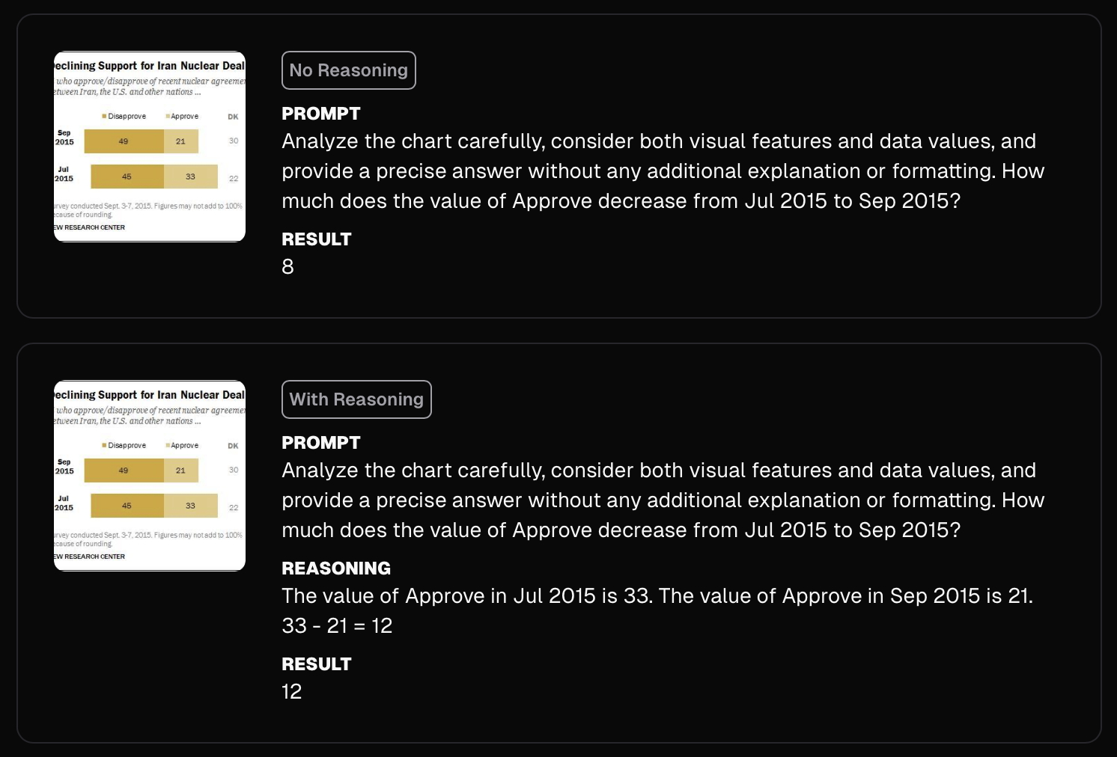Click Approve bar "33" in With Reasoning chart
The width and height of the screenshot is (1117, 757).
point(190,506)
